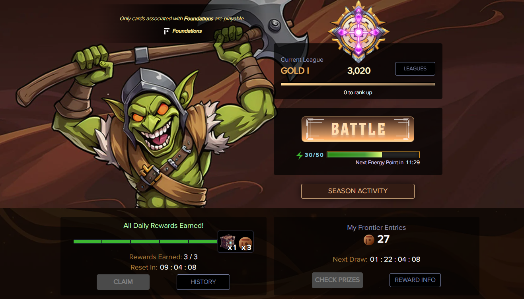Start a match with the BATTLE button

(x=358, y=129)
